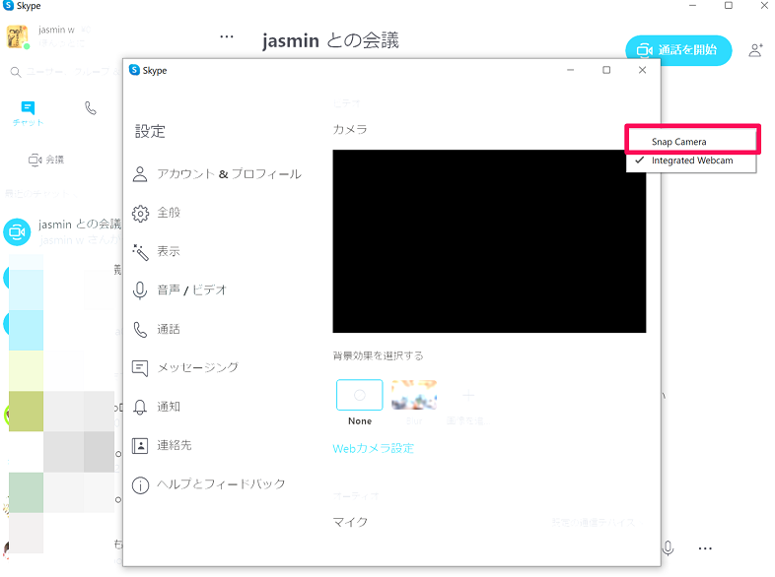
Task: Add a custom background image
Action: (x=468, y=395)
